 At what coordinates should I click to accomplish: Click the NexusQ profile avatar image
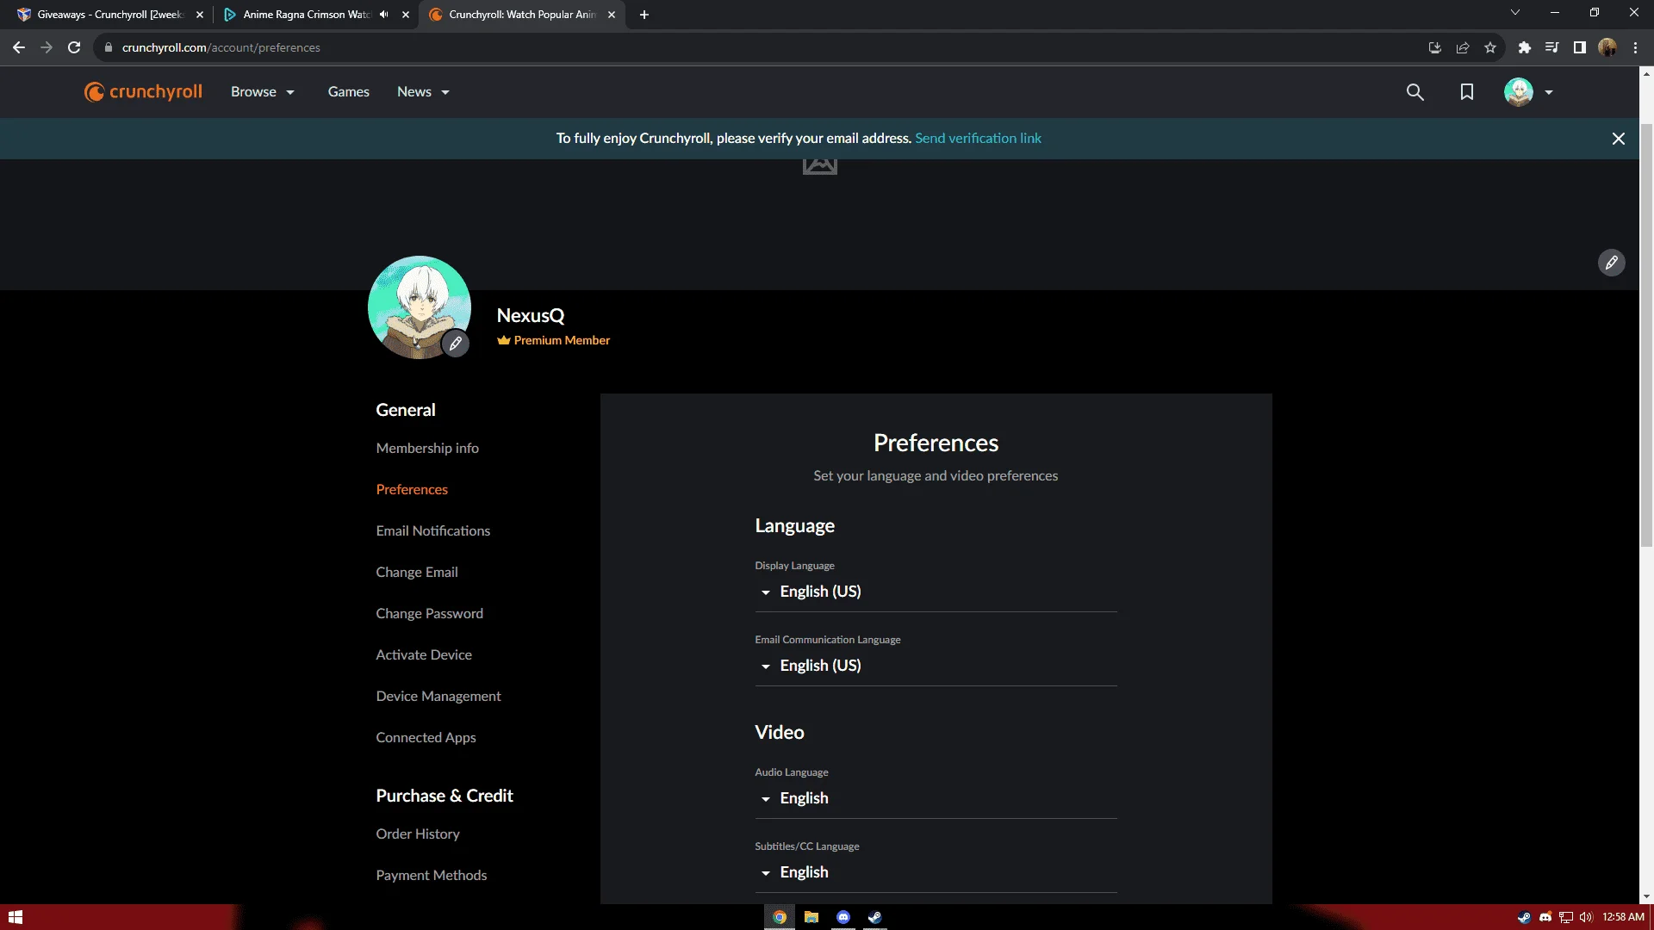point(420,307)
